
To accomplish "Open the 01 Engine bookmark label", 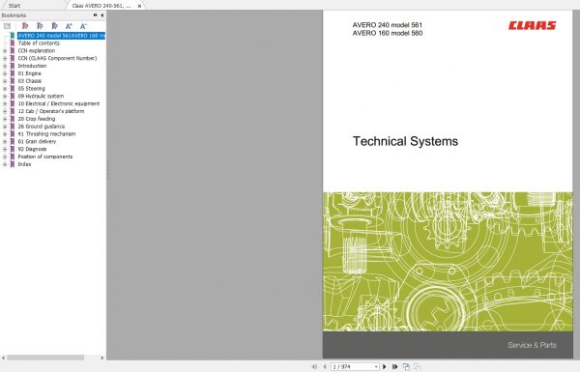I will click(30, 73).
